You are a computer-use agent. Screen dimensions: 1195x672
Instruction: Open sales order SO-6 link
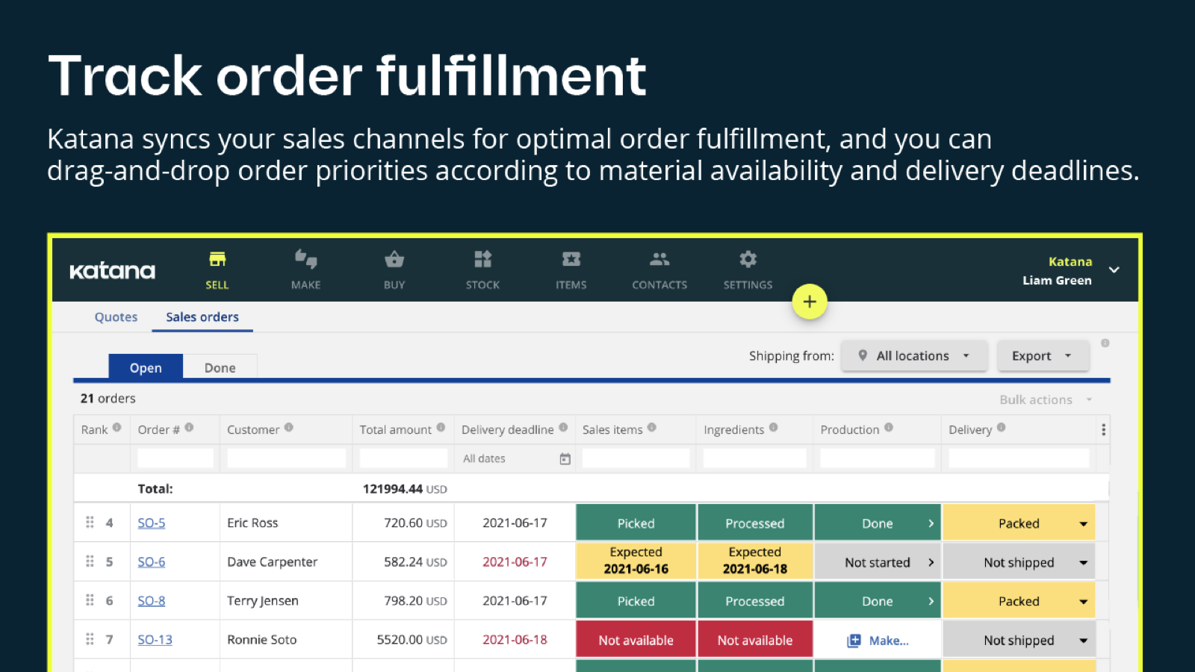pyautogui.click(x=152, y=562)
